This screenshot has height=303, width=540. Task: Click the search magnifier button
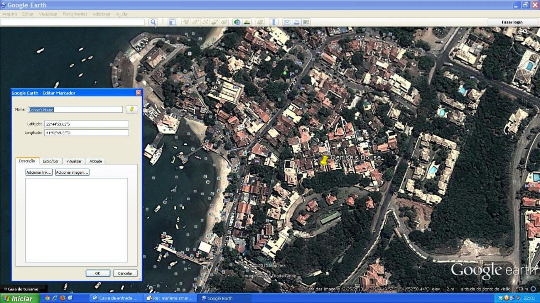[153, 22]
